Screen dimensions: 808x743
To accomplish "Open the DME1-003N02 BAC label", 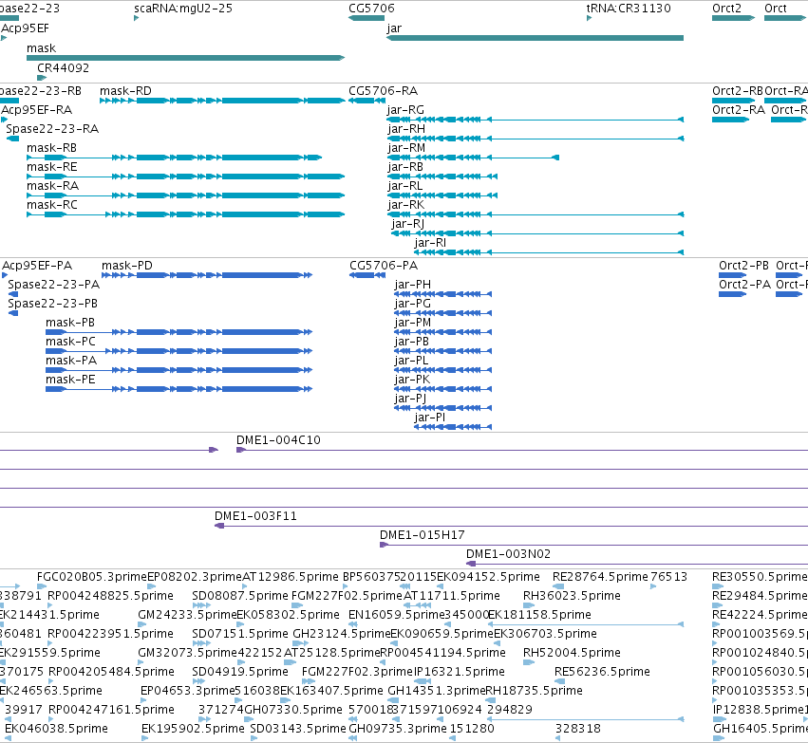I will click(x=508, y=554).
